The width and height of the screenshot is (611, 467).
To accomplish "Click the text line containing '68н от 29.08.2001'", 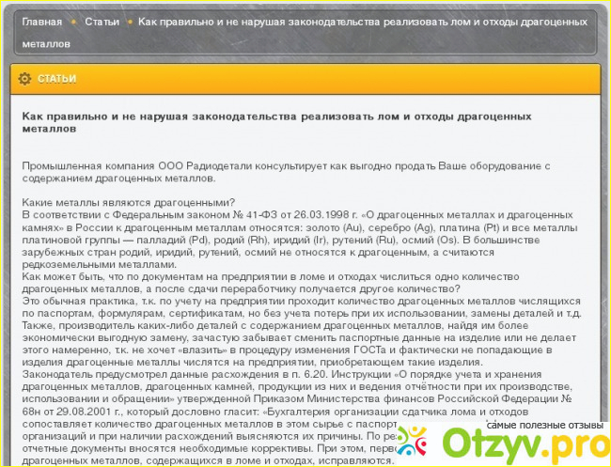I will [188, 410].
